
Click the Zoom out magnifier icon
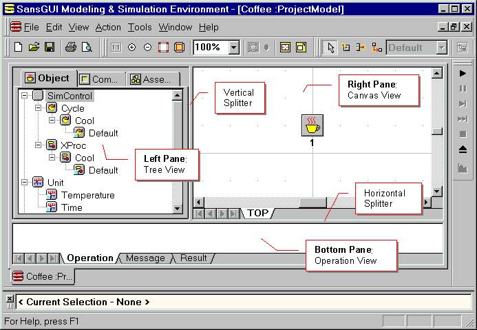[147, 48]
